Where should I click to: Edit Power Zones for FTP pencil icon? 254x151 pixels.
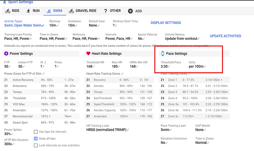pyautogui.click(x=43, y=74)
